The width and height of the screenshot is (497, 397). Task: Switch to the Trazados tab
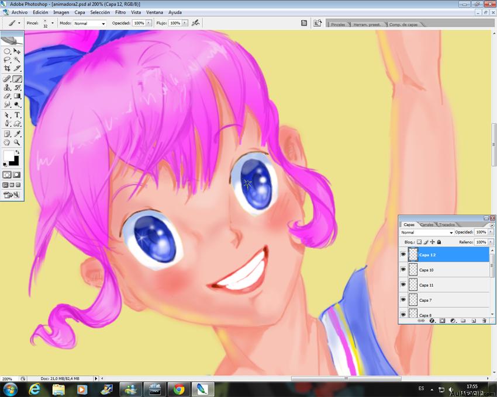447,224
